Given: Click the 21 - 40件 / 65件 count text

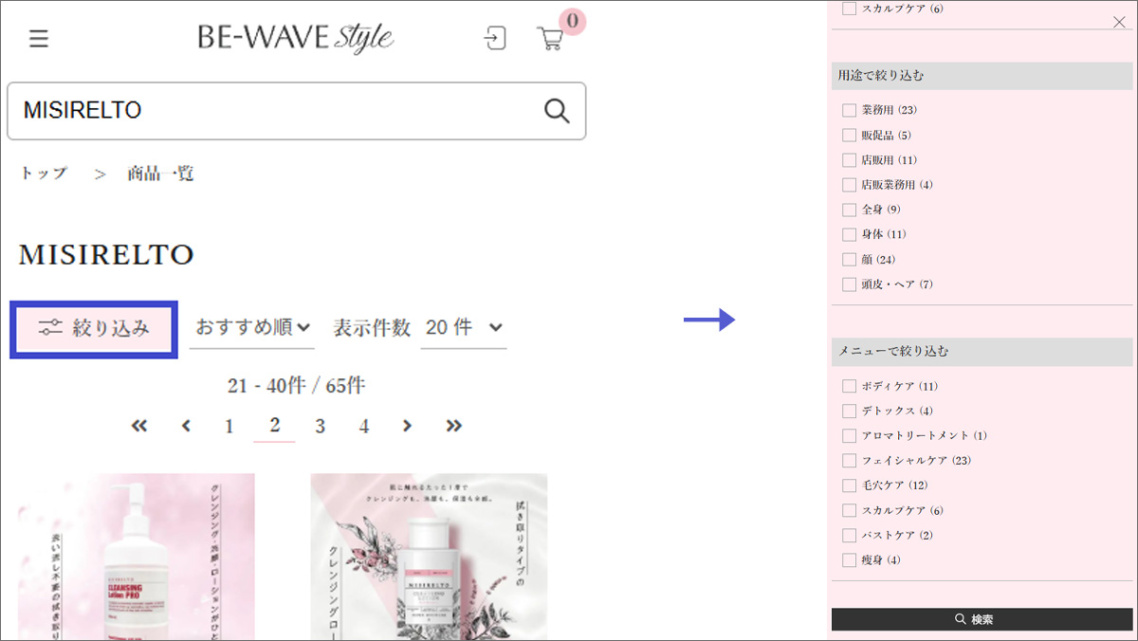Looking at the screenshot, I should tap(296, 386).
